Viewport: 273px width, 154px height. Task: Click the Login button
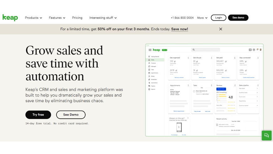pyautogui.click(x=218, y=18)
